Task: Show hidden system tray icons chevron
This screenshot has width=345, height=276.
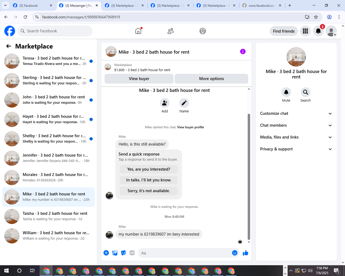Action: coord(291,271)
